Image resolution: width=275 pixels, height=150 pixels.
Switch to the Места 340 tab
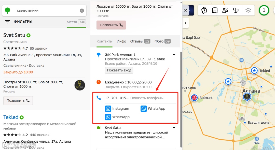point(76,22)
